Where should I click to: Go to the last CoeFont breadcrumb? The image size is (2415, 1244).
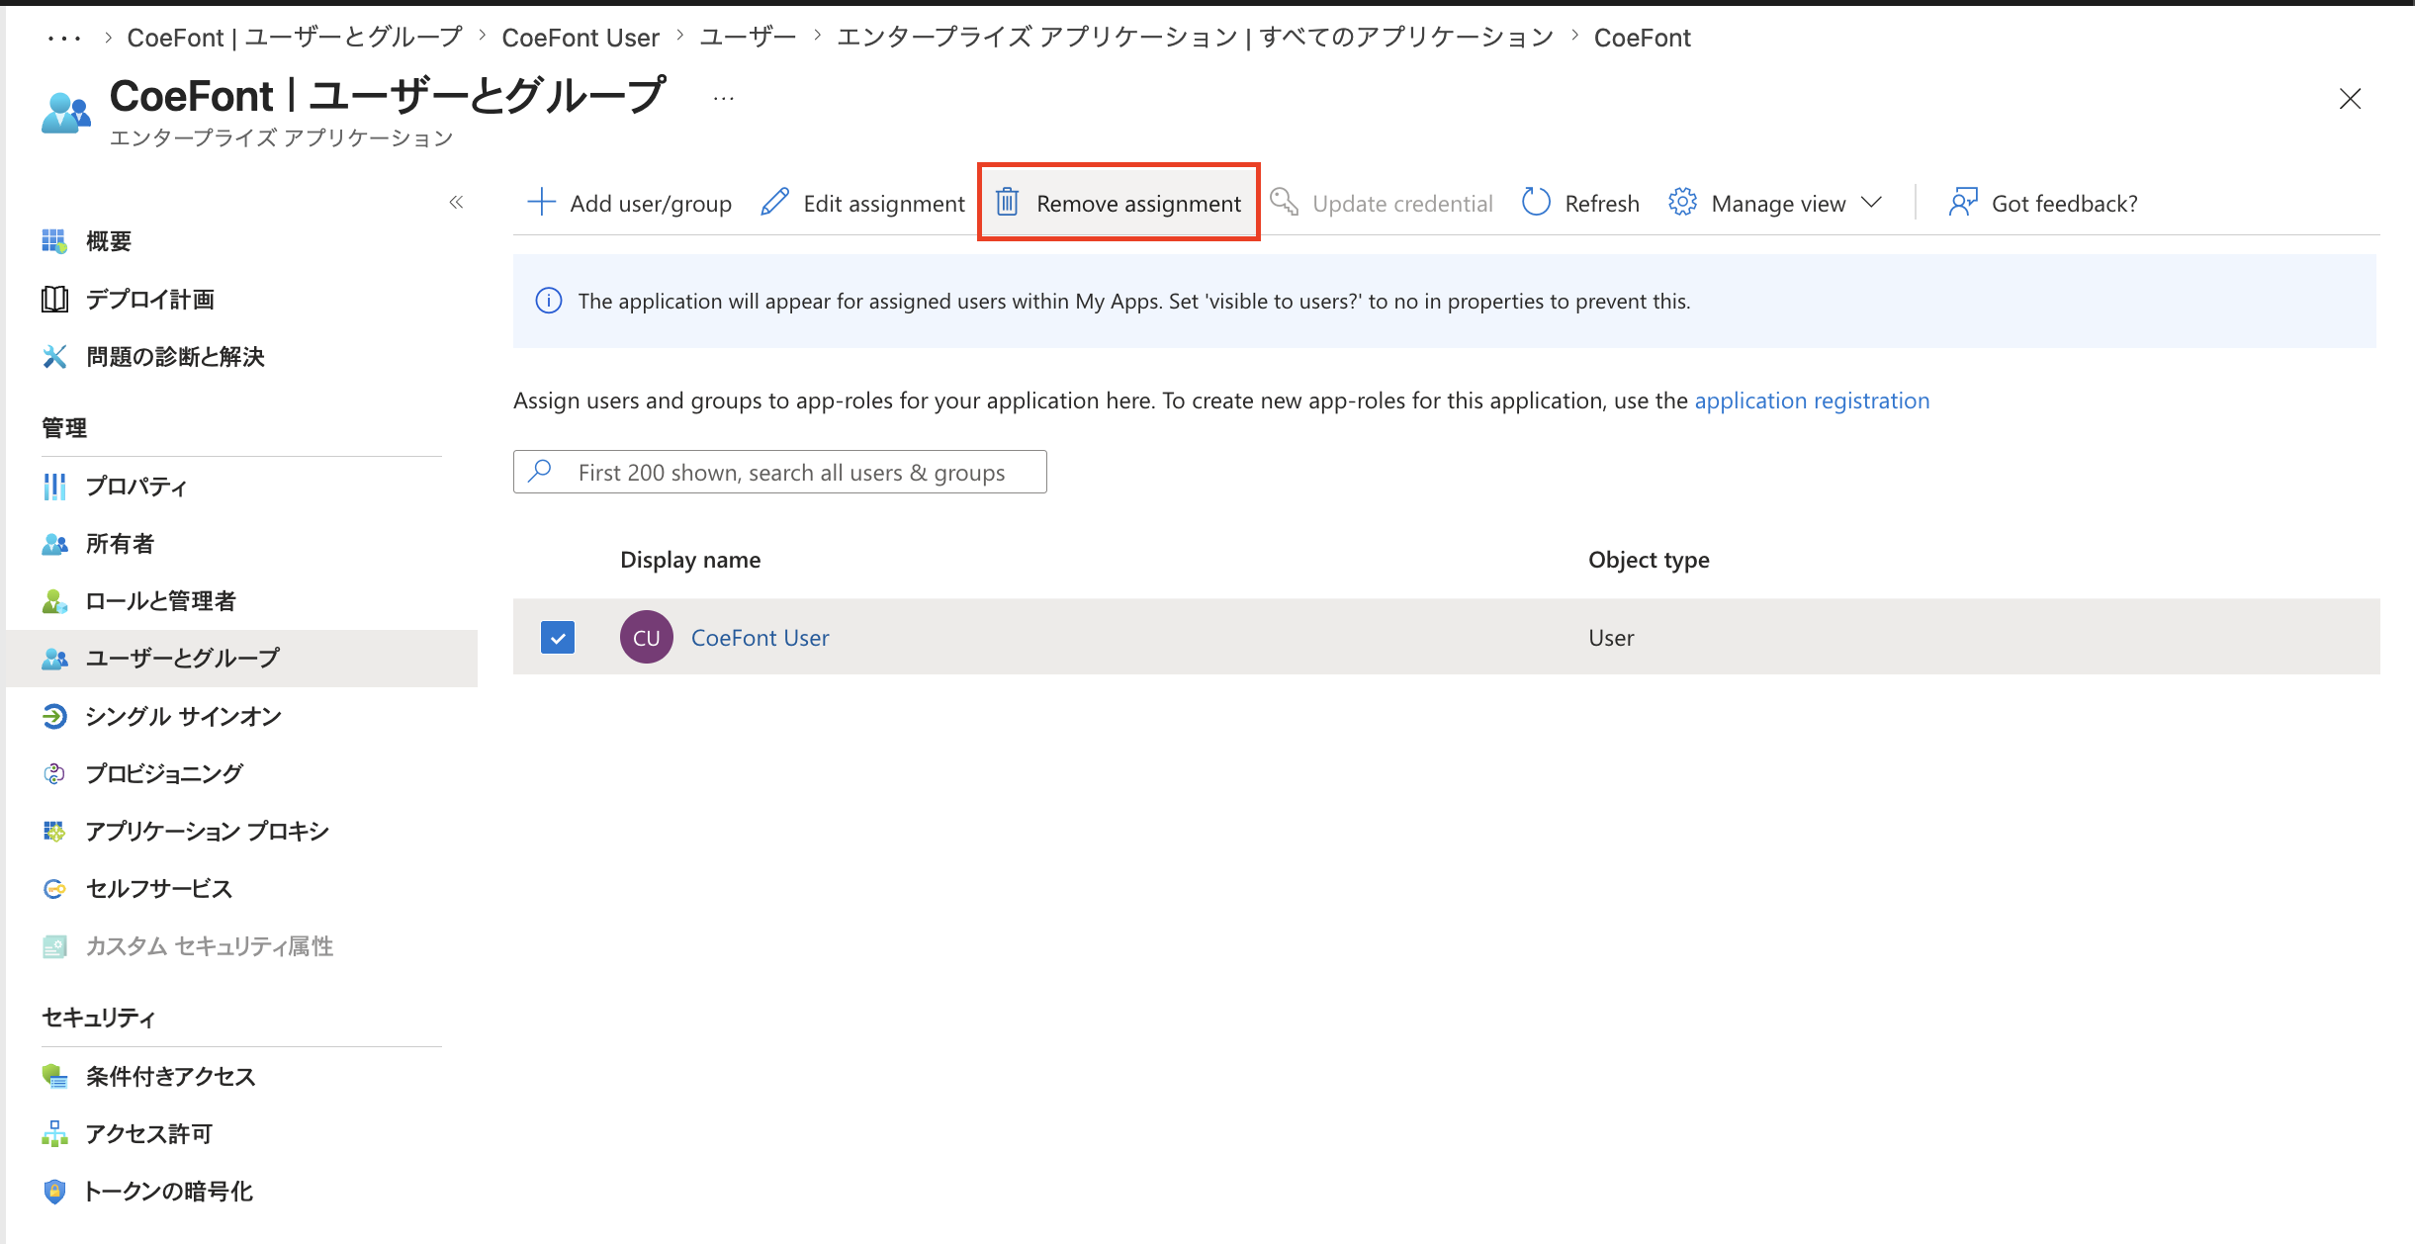tap(1642, 38)
